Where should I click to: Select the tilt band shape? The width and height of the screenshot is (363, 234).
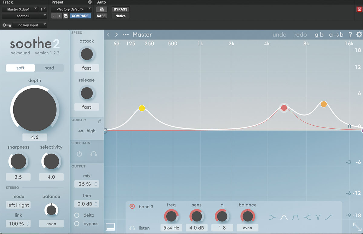329,217
